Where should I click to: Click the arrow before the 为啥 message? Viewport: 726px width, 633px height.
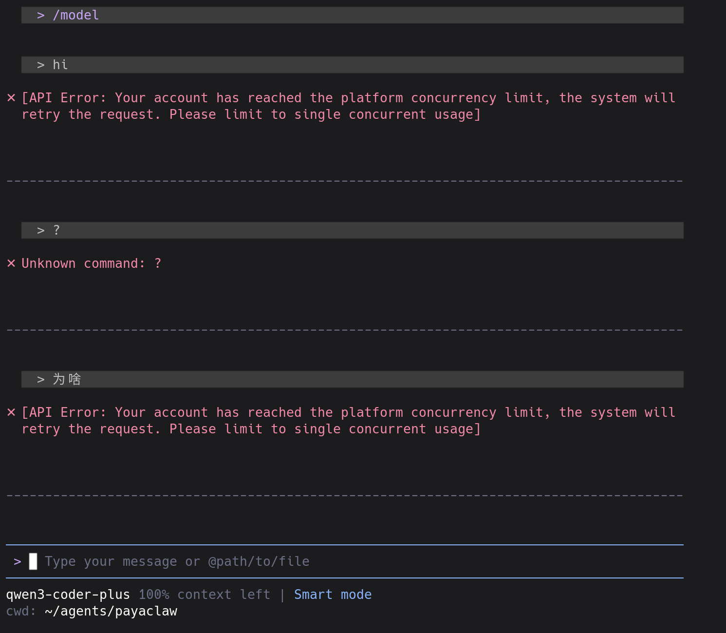pyautogui.click(x=41, y=379)
